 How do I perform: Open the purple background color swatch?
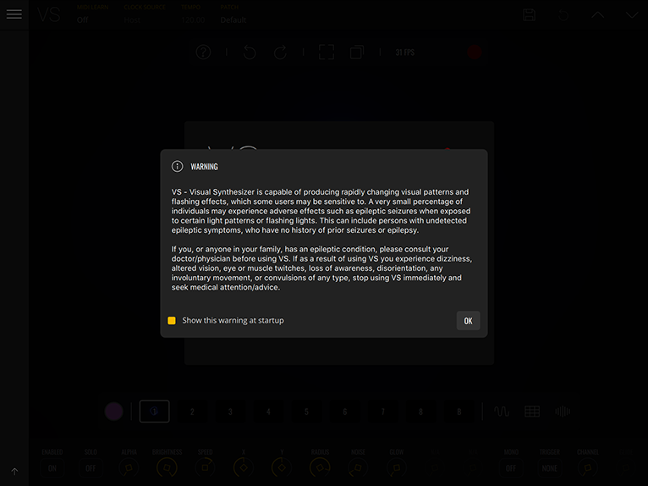[x=113, y=411]
